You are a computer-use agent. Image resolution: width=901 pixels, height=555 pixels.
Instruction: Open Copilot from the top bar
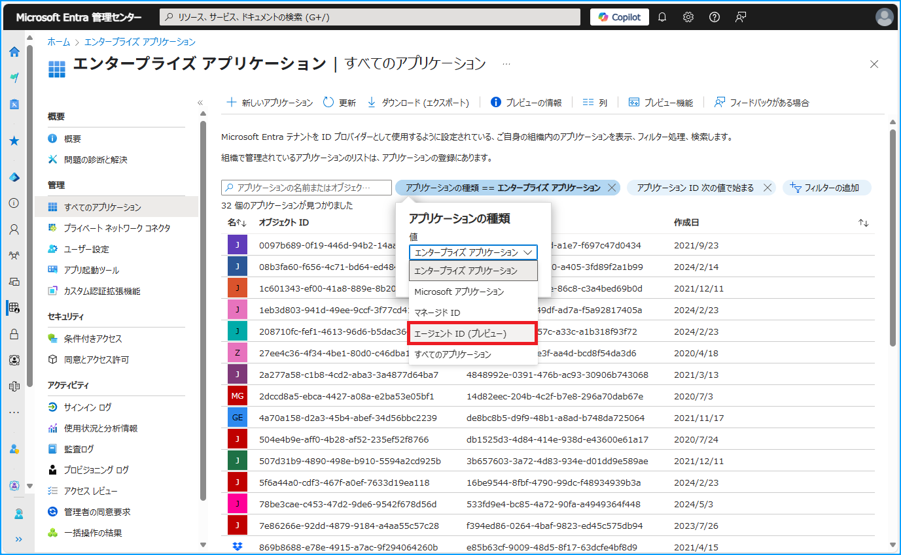pos(619,17)
